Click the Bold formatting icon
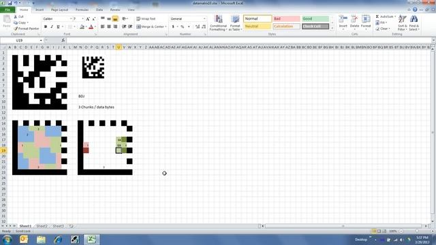Viewport: 436px width, 245px height. point(46,27)
